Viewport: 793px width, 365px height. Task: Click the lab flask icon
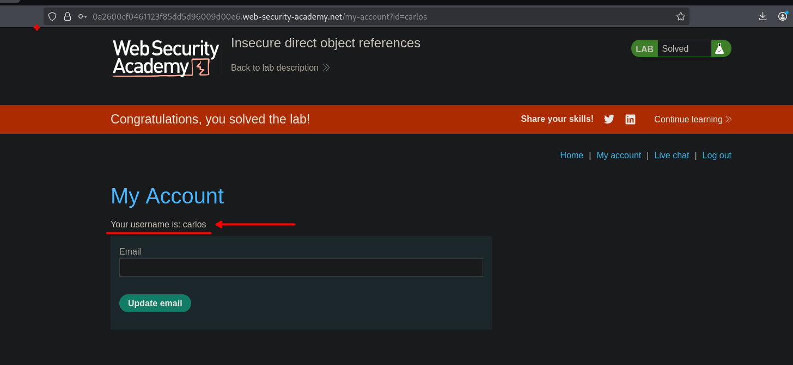pyautogui.click(x=719, y=48)
